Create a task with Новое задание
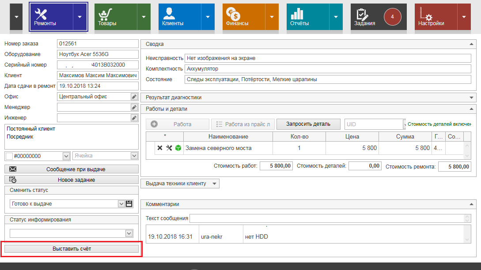 tap(72, 180)
